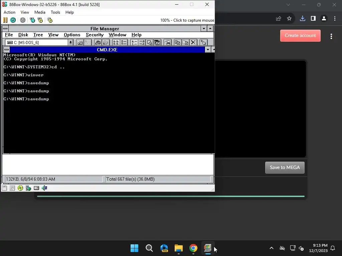Open notification center bell
This screenshot has width=342, height=256.
click(333, 248)
